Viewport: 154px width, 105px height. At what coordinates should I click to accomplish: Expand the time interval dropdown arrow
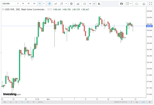click(x=44, y=4)
